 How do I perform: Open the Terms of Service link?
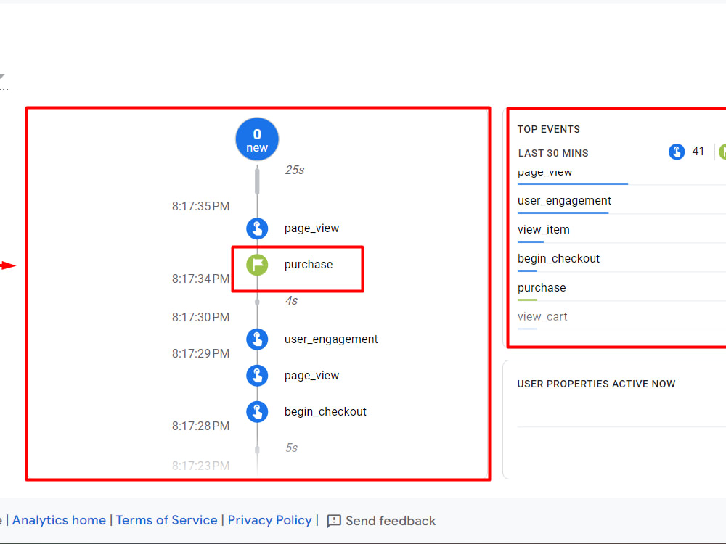tap(167, 520)
